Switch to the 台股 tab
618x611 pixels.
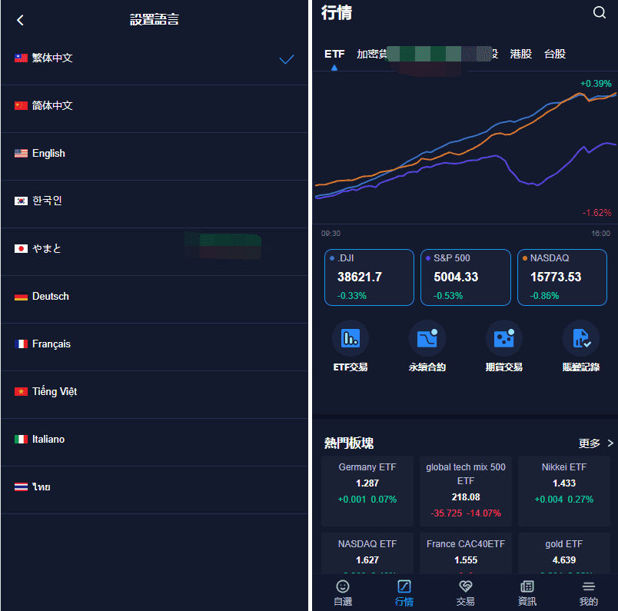[555, 55]
